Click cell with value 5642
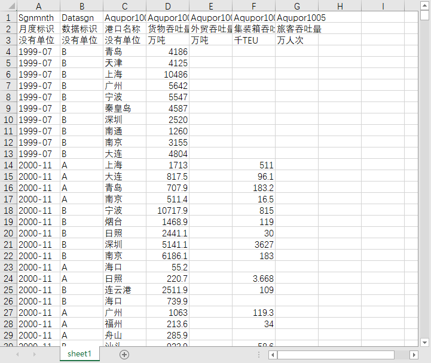This screenshot has height=363, width=431. pyautogui.click(x=167, y=85)
